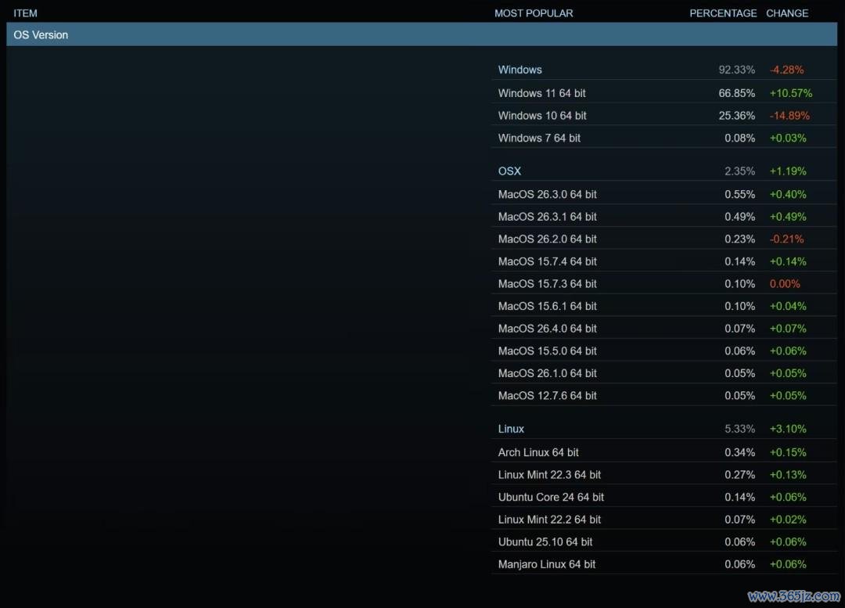This screenshot has width=845, height=608.
Task: Click Arch Linux percentage 0.34%
Action: [740, 452]
